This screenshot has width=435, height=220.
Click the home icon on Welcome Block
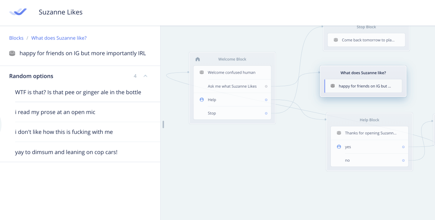coord(198,59)
